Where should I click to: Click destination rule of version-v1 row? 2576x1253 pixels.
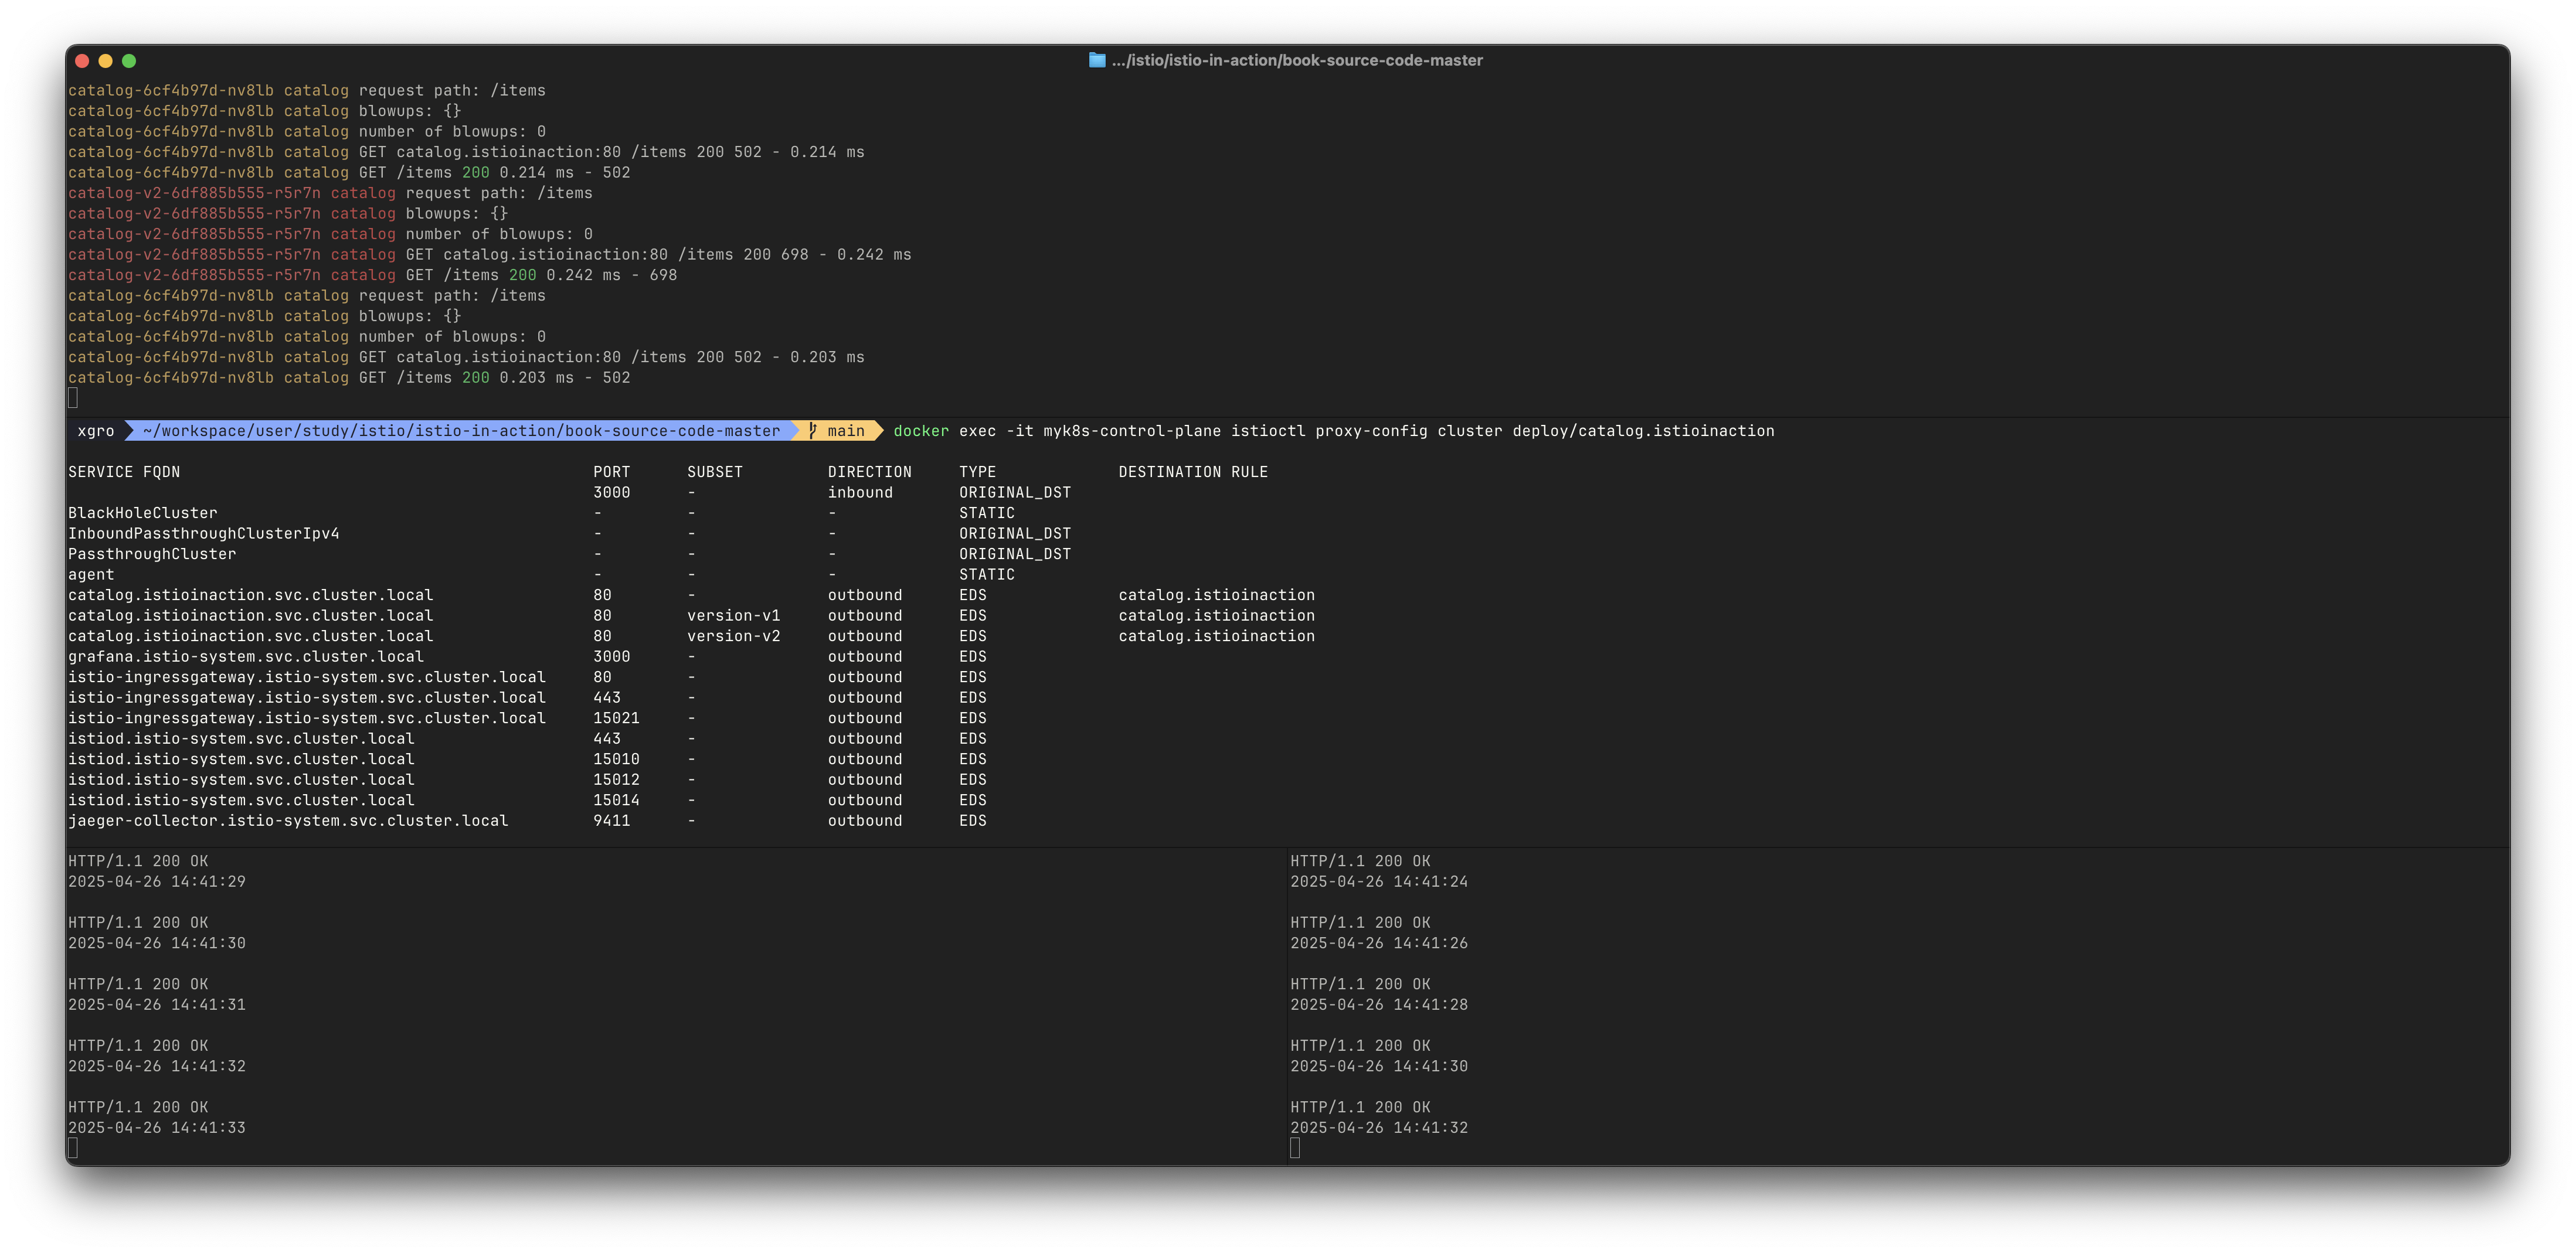click(x=1217, y=615)
